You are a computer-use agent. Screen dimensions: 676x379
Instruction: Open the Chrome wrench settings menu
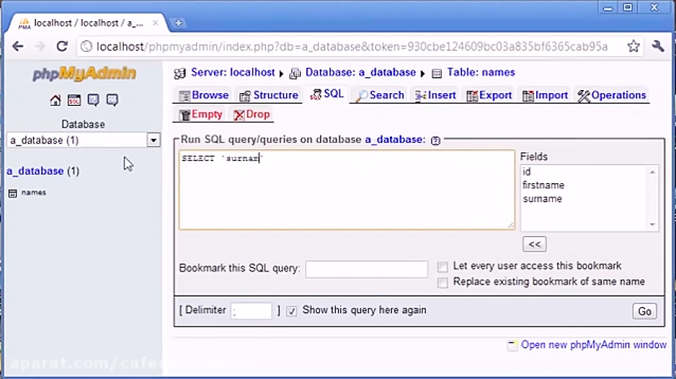[658, 46]
